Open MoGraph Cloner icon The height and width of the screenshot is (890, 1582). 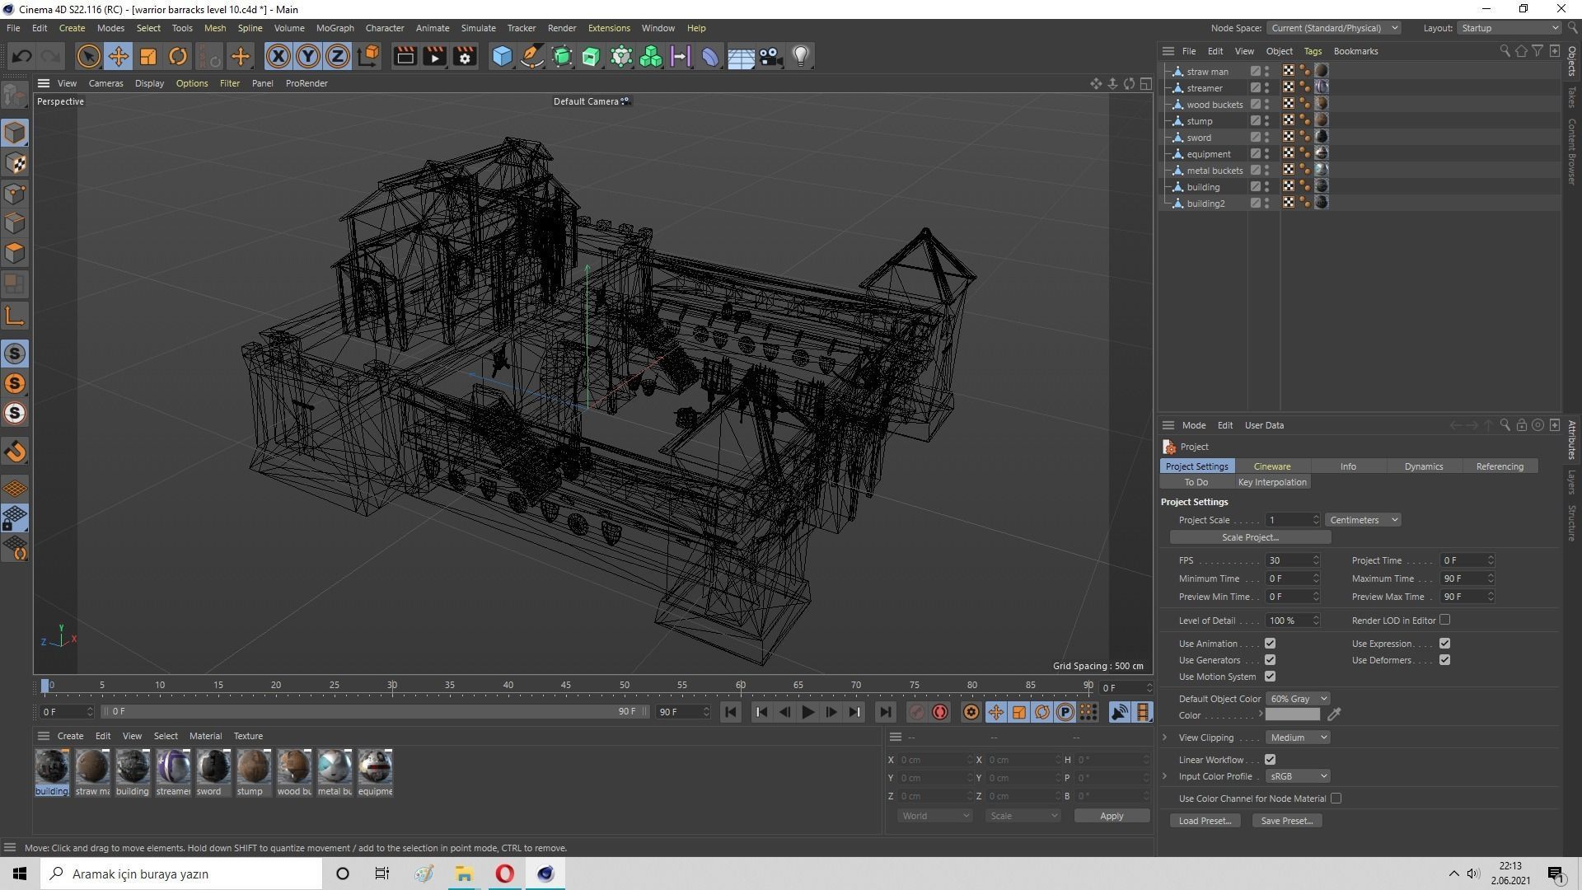(x=651, y=56)
